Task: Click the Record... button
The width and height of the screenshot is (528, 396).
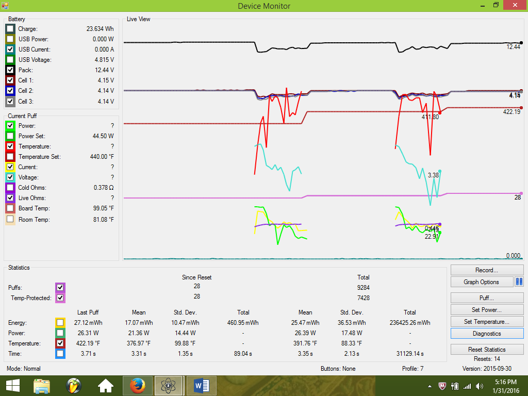Action: [487, 270]
